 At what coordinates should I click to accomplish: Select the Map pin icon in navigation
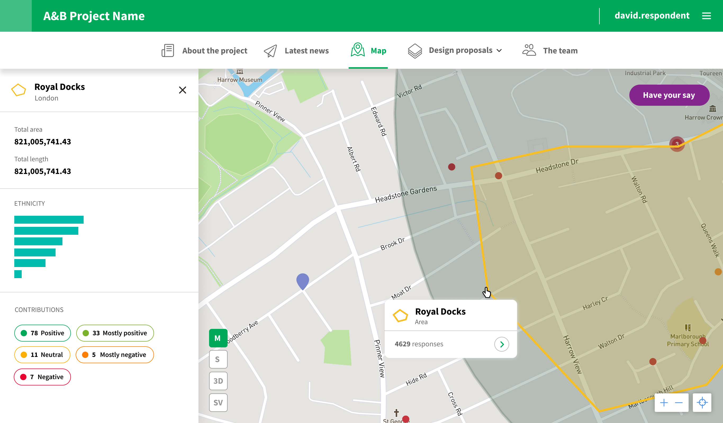click(x=358, y=50)
